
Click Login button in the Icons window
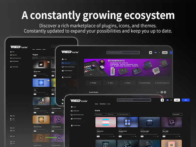pyautogui.click(x=177, y=100)
